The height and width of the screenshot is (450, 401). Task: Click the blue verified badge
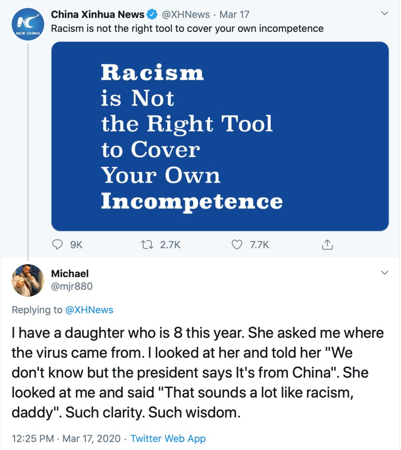[x=152, y=15]
